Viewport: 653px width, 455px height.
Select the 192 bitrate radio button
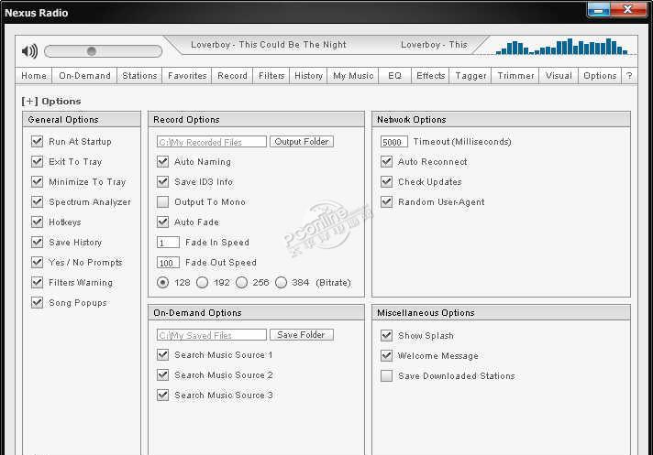click(x=203, y=283)
